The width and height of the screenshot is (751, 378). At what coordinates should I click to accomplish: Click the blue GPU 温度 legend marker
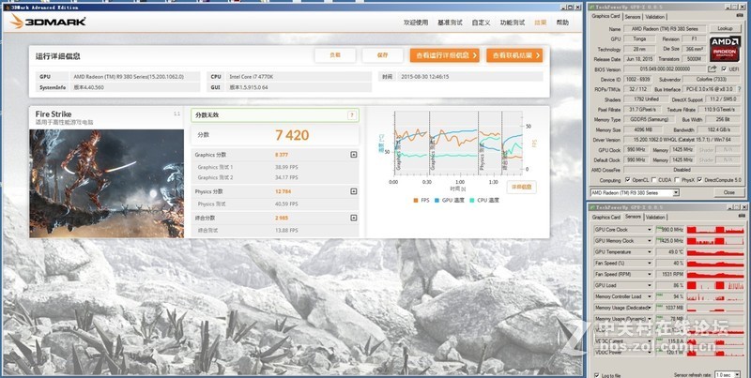[437, 200]
